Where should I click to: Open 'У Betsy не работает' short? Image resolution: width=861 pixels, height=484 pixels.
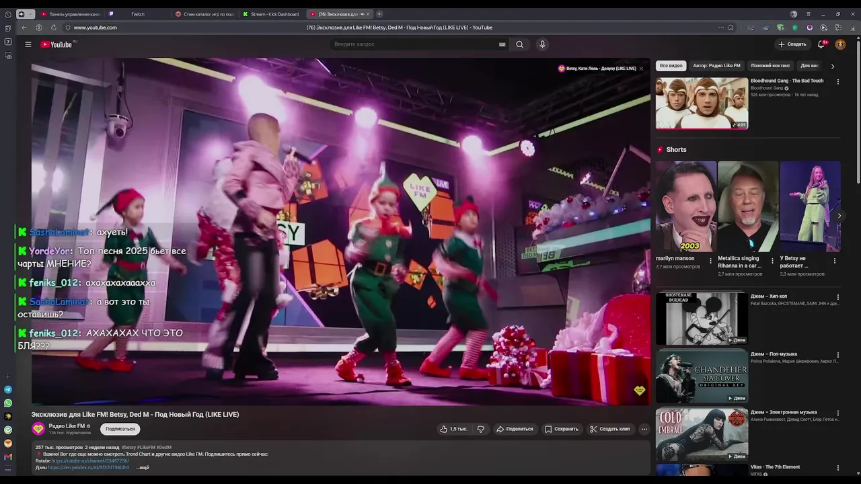tap(810, 206)
